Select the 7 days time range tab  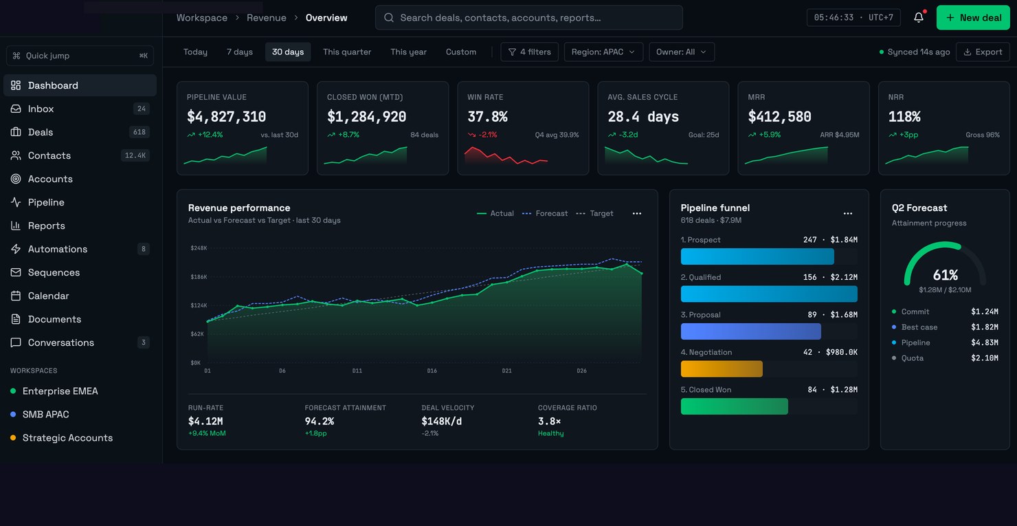(x=240, y=52)
